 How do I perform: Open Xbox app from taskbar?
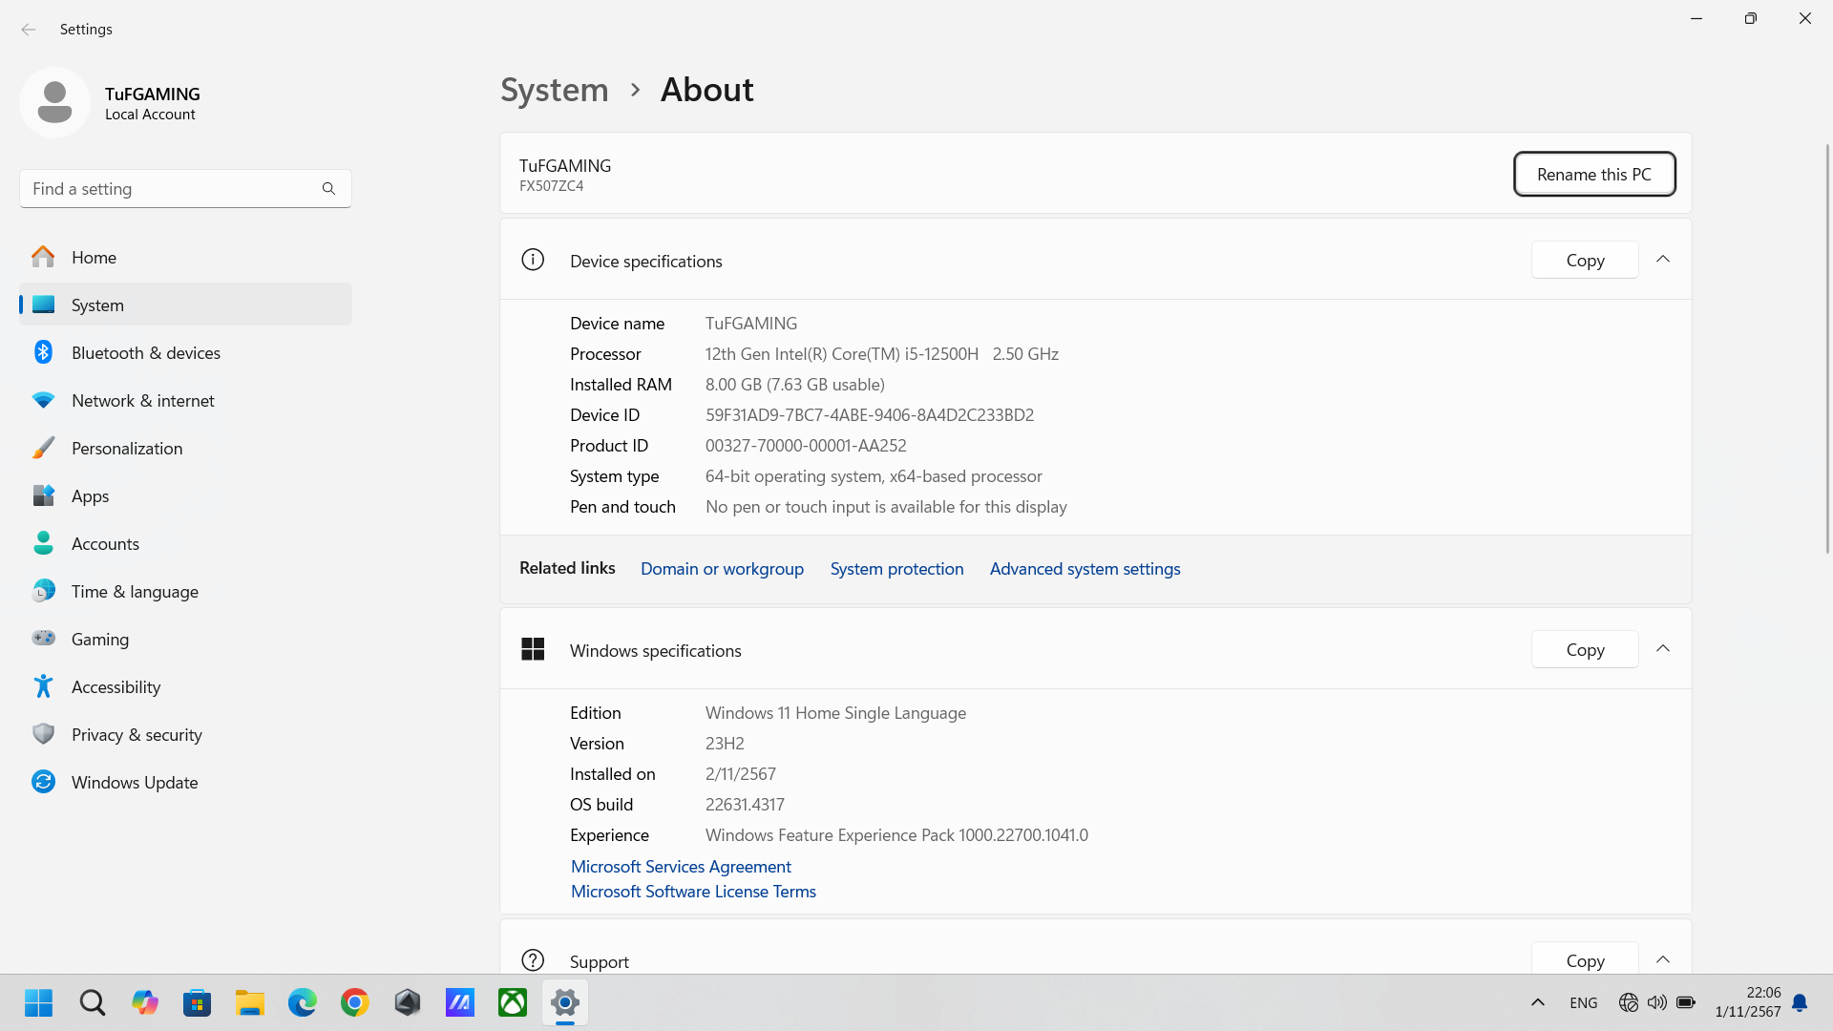coord(512,1002)
